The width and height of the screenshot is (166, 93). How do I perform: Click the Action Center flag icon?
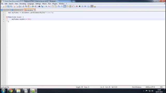(x=147, y=91)
